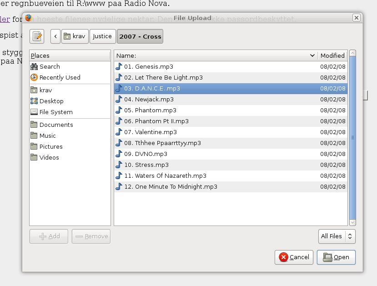Toggle the type-a-file-name pencil button
377x286 pixels.
pyautogui.click(x=37, y=36)
